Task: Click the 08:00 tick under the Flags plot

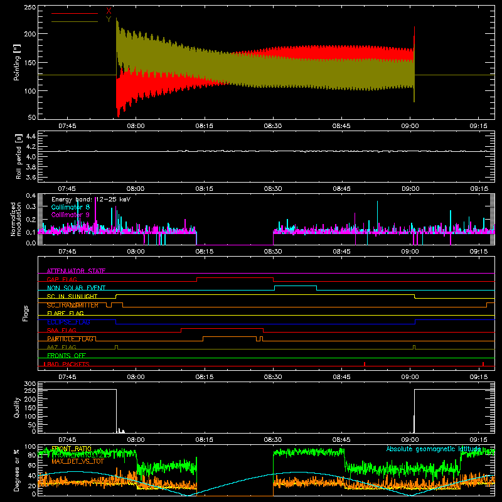Action: (136, 377)
